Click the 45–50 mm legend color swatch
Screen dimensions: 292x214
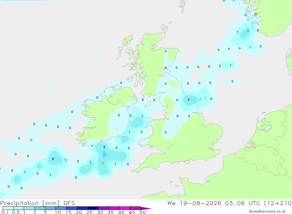[x=135, y=208]
